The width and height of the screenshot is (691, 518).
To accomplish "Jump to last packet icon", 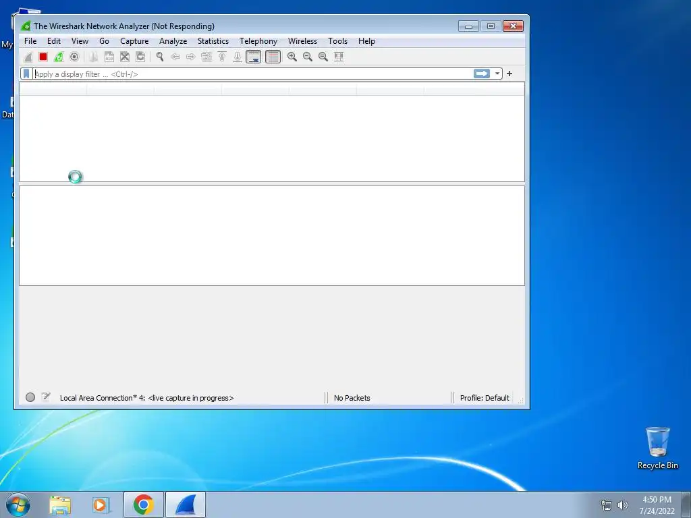I will (x=238, y=57).
